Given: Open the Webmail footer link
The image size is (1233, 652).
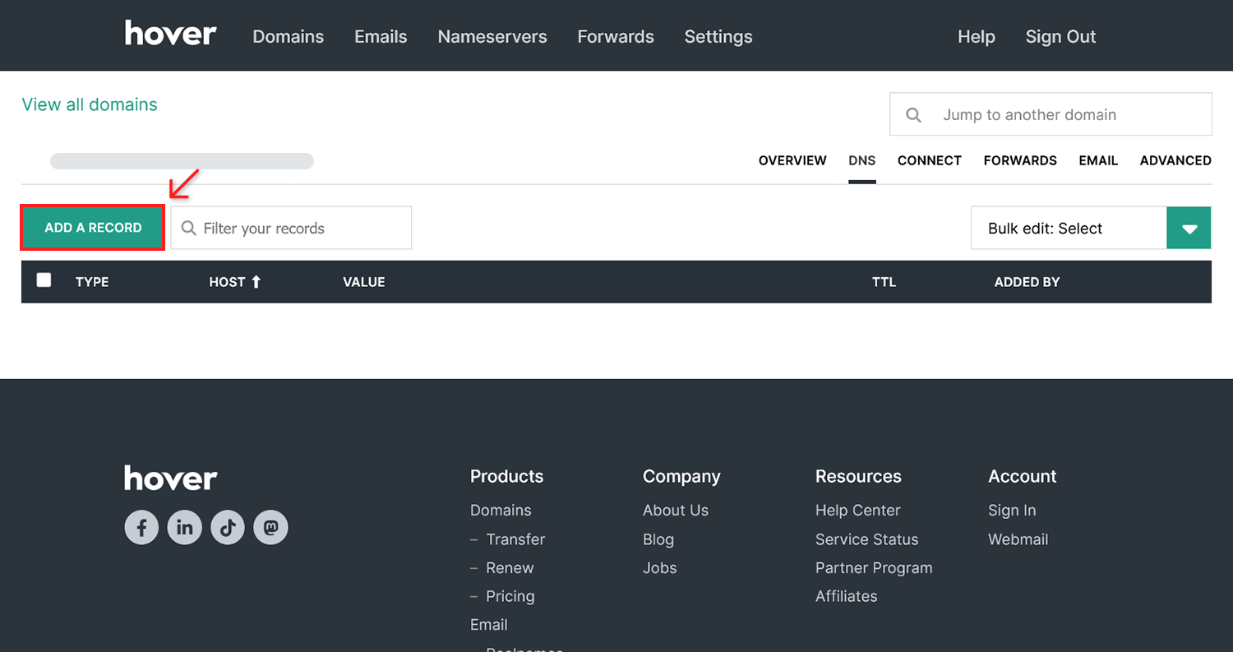Looking at the screenshot, I should tap(1018, 539).
